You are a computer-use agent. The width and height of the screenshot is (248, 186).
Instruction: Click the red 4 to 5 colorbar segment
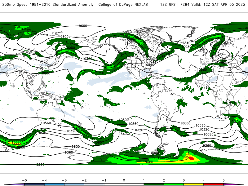[x=214, y=184]
